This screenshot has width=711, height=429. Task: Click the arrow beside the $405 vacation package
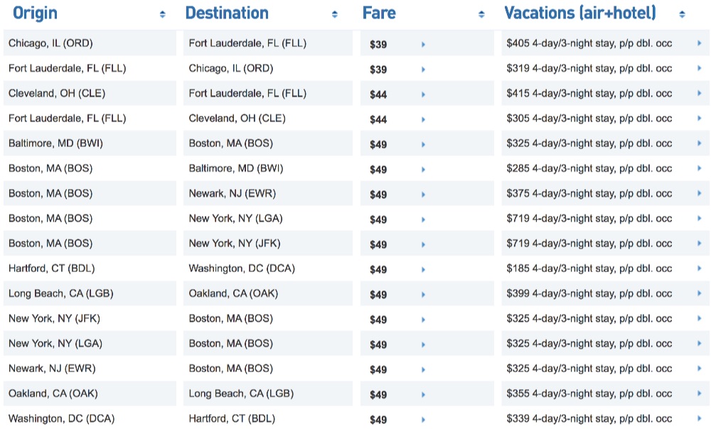[700, 44]
